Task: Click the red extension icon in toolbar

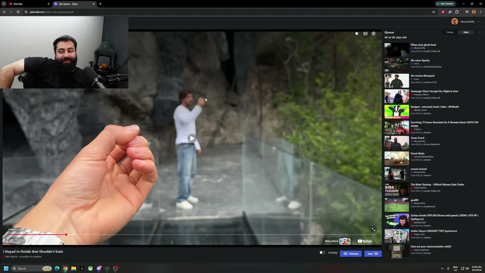Action: [443, 12]
